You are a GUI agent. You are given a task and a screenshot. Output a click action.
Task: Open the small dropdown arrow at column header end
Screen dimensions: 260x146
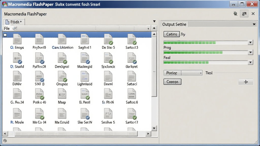click(148, 29)
